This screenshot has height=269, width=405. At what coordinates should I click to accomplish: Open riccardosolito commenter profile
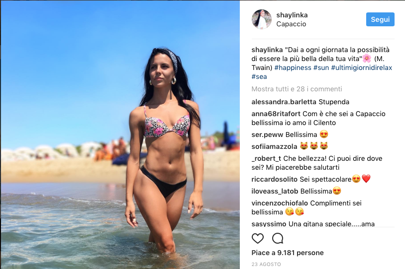(x=275, y=179)
